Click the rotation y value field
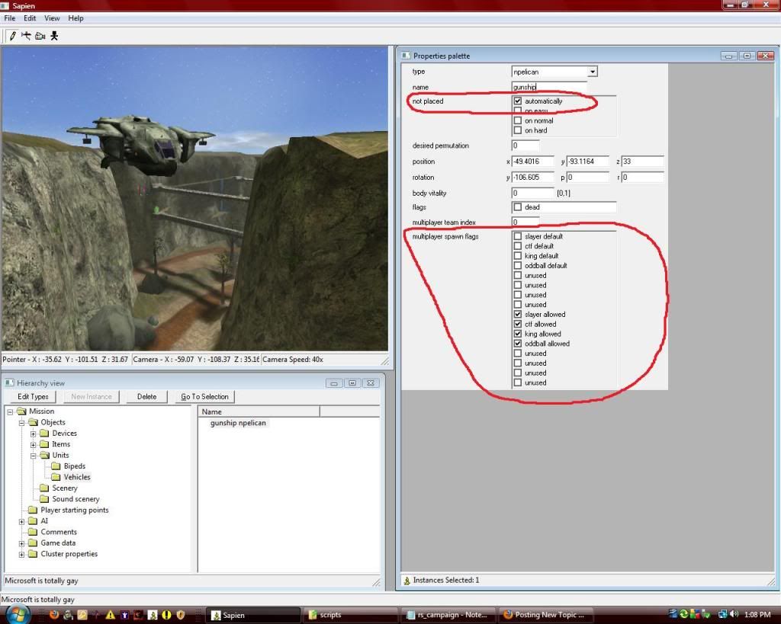Screen dimensions: 781x624 coord(532,178)
